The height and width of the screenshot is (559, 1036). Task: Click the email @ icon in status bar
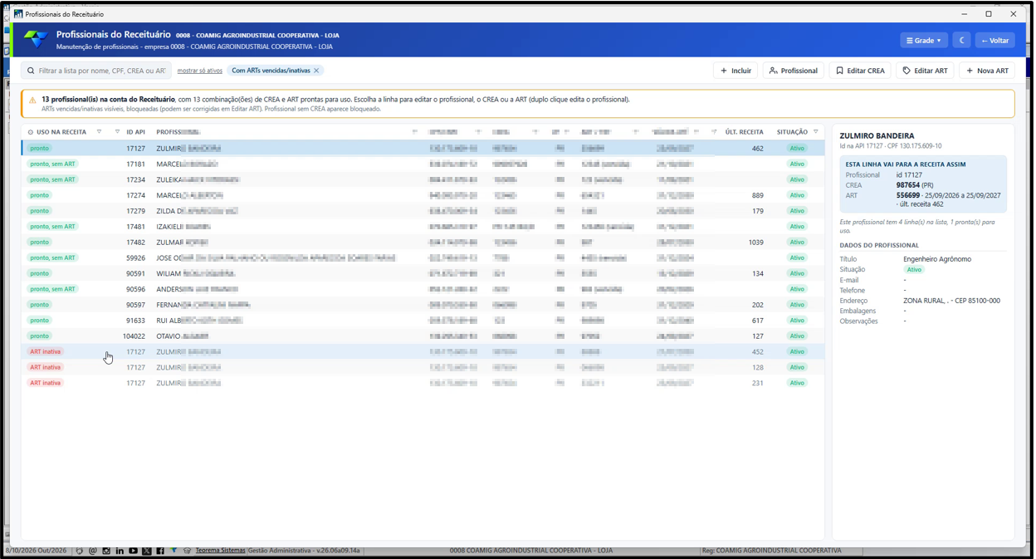(x=93, y=551)
